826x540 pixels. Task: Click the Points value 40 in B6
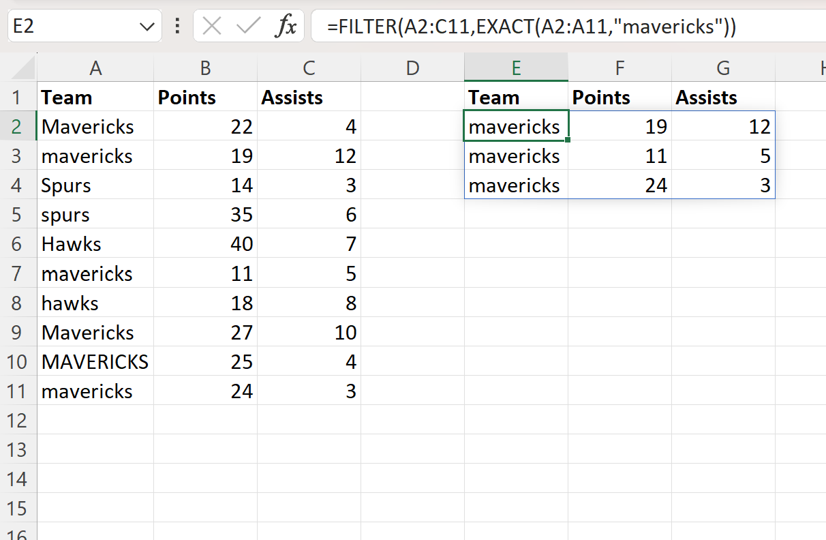click(x=205, y=243)
